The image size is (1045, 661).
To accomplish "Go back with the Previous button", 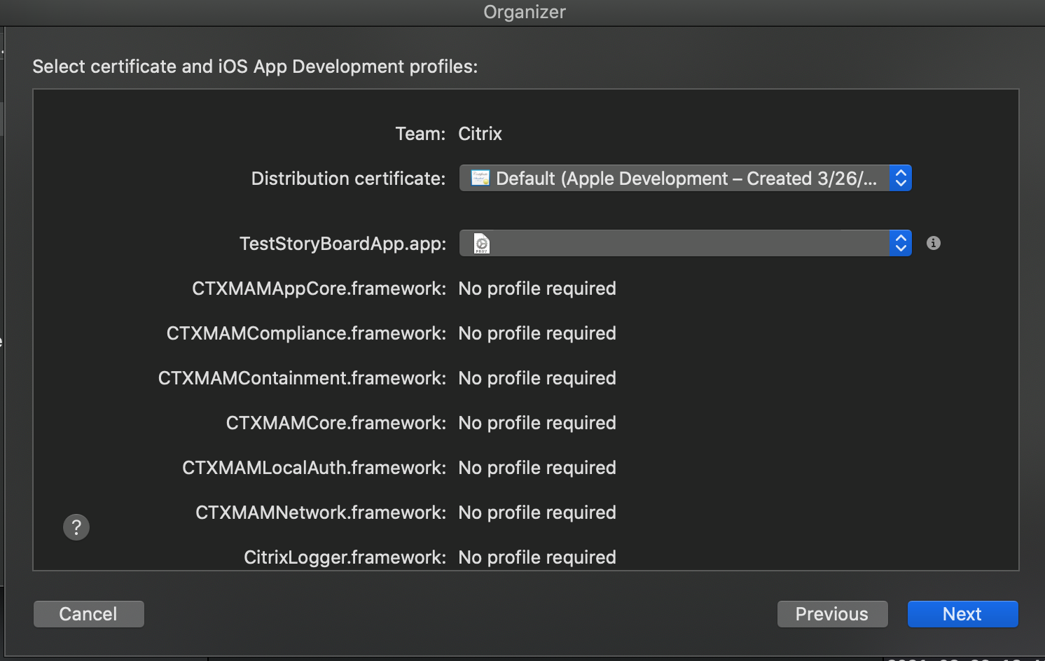I will pos(832,614).
